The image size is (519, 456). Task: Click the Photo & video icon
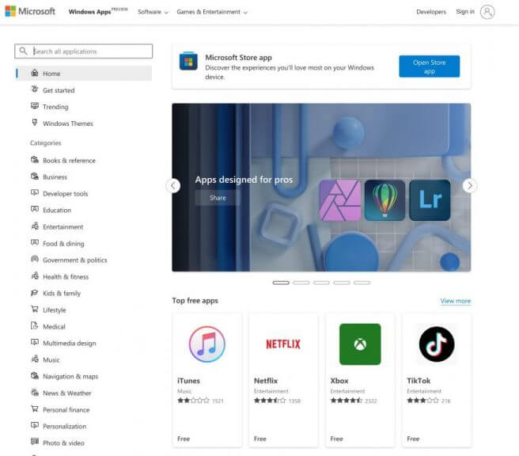click(x=35, y=442)
